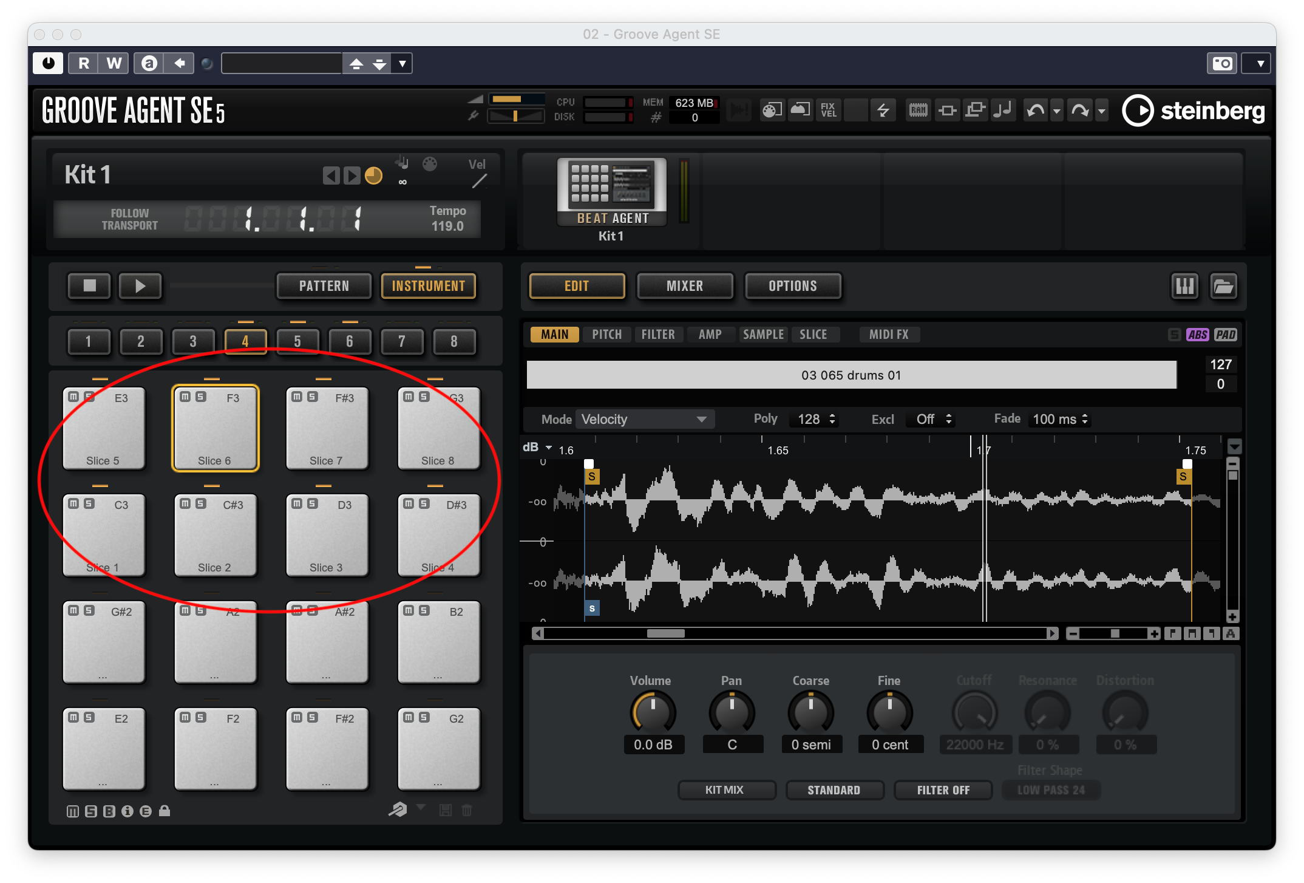Switch to the FILTER tab

658,335
